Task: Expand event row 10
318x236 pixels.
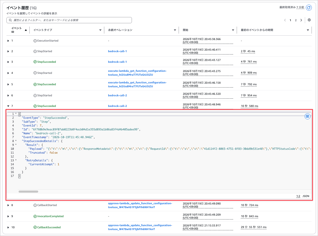Action: pyautogui.click(x=8, y=227)
